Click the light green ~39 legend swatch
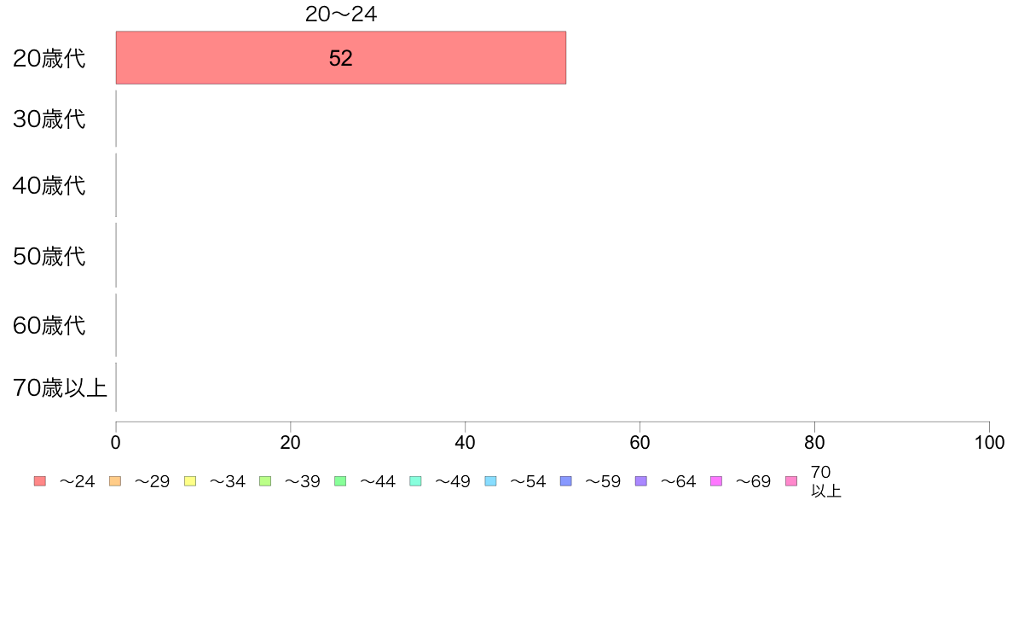 click(265, 481)
